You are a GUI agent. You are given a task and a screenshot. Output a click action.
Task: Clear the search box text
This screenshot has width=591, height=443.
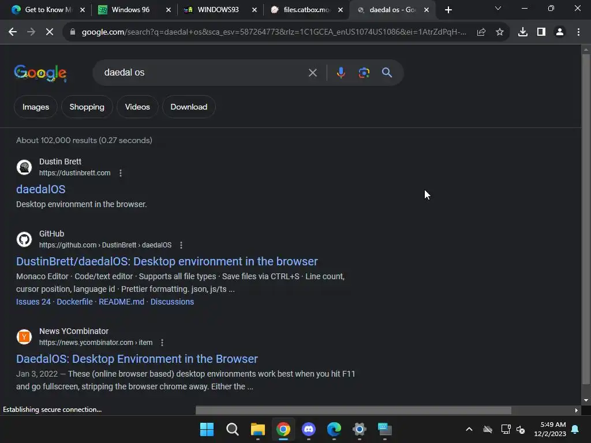point(313,73)
